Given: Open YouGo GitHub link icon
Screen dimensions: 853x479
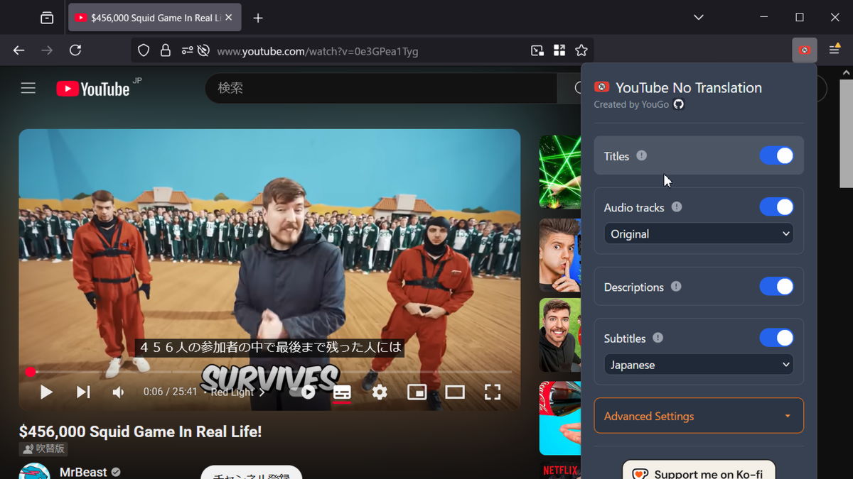Looking at the screenshot, I should click(x=679, y=104).
